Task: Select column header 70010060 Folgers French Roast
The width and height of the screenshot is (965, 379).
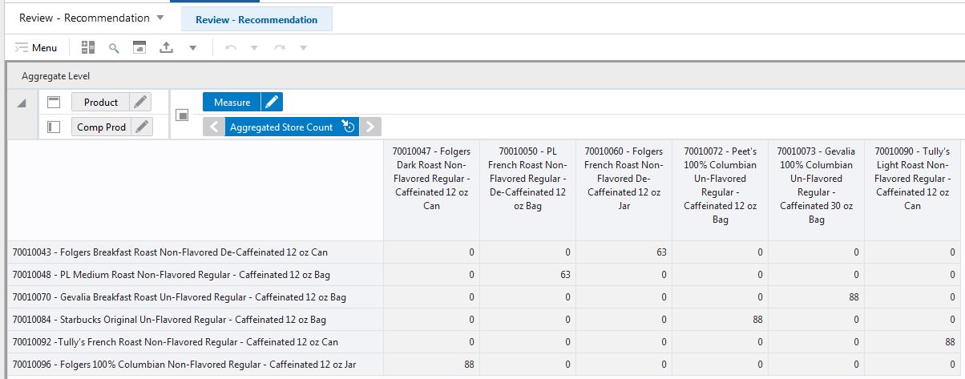Action: (624, 191)
